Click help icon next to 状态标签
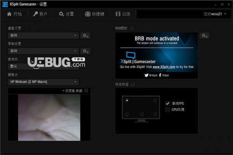The height and width of the screenshot is (155, 233). tap(133, 84)
